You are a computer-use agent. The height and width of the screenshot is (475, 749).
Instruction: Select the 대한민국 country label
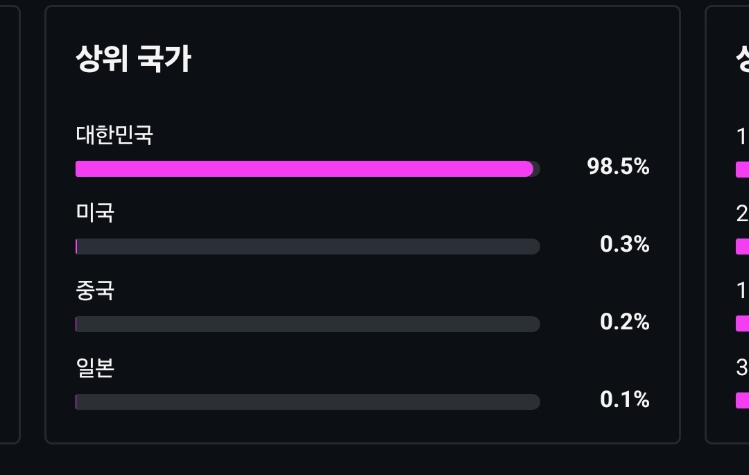pyautogui.click(x=114, y=135)
